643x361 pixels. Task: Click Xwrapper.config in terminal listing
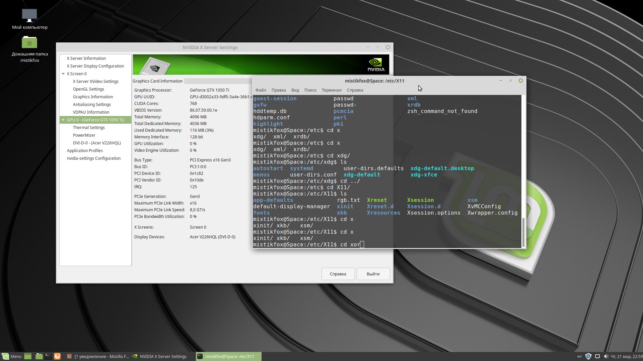click(x=492, y=213)
